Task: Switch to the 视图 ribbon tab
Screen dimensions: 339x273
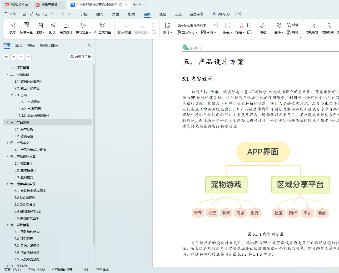Action: pos(163,14)
